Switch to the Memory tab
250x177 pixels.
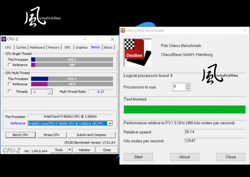54,47
